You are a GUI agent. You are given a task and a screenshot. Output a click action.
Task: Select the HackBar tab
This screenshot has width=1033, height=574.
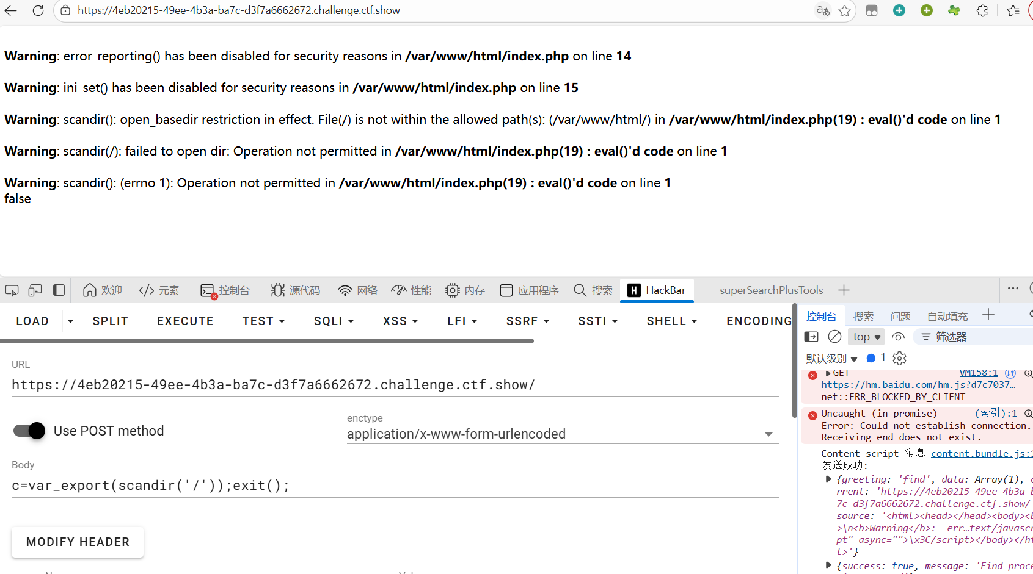coord(657,290)
